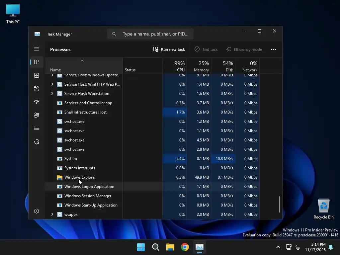The width and height of the screenshot is (340, 255).
Task: Open App history sidebar icon
Action: (x=37, y=88)
